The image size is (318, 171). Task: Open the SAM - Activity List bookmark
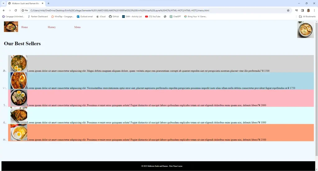point(132,17)
